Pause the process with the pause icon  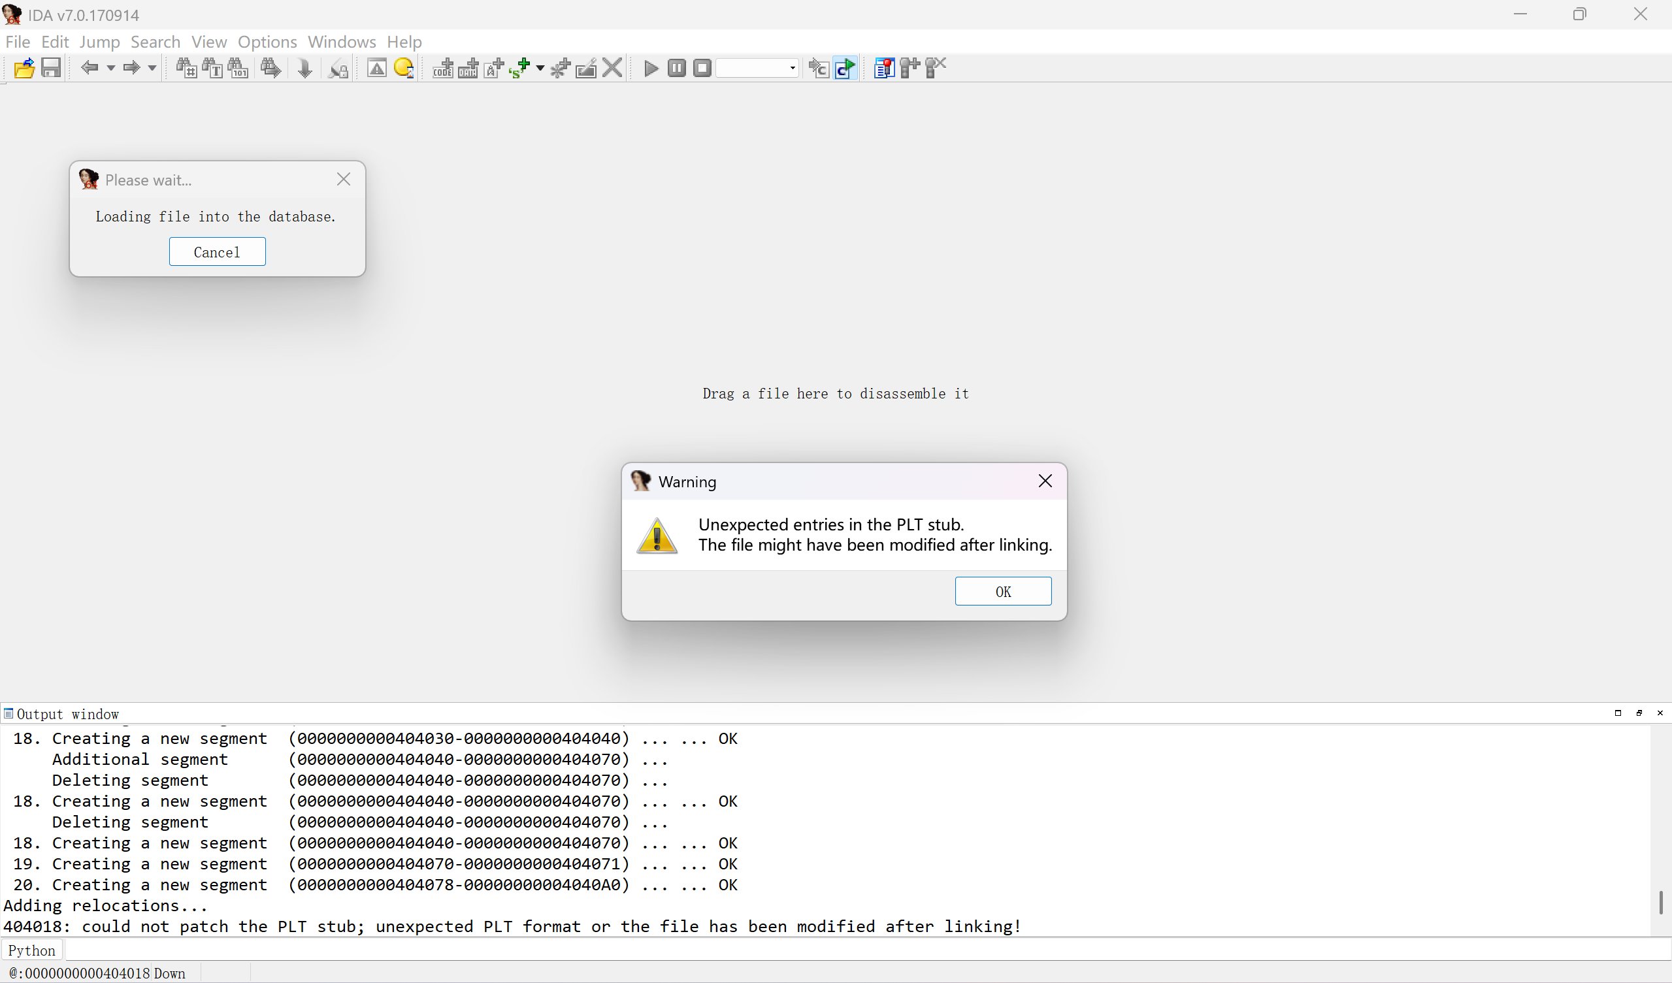click(677, 68)
